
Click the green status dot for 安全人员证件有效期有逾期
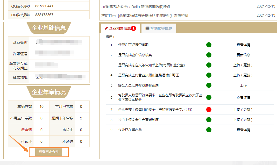[x=209, y=85]
